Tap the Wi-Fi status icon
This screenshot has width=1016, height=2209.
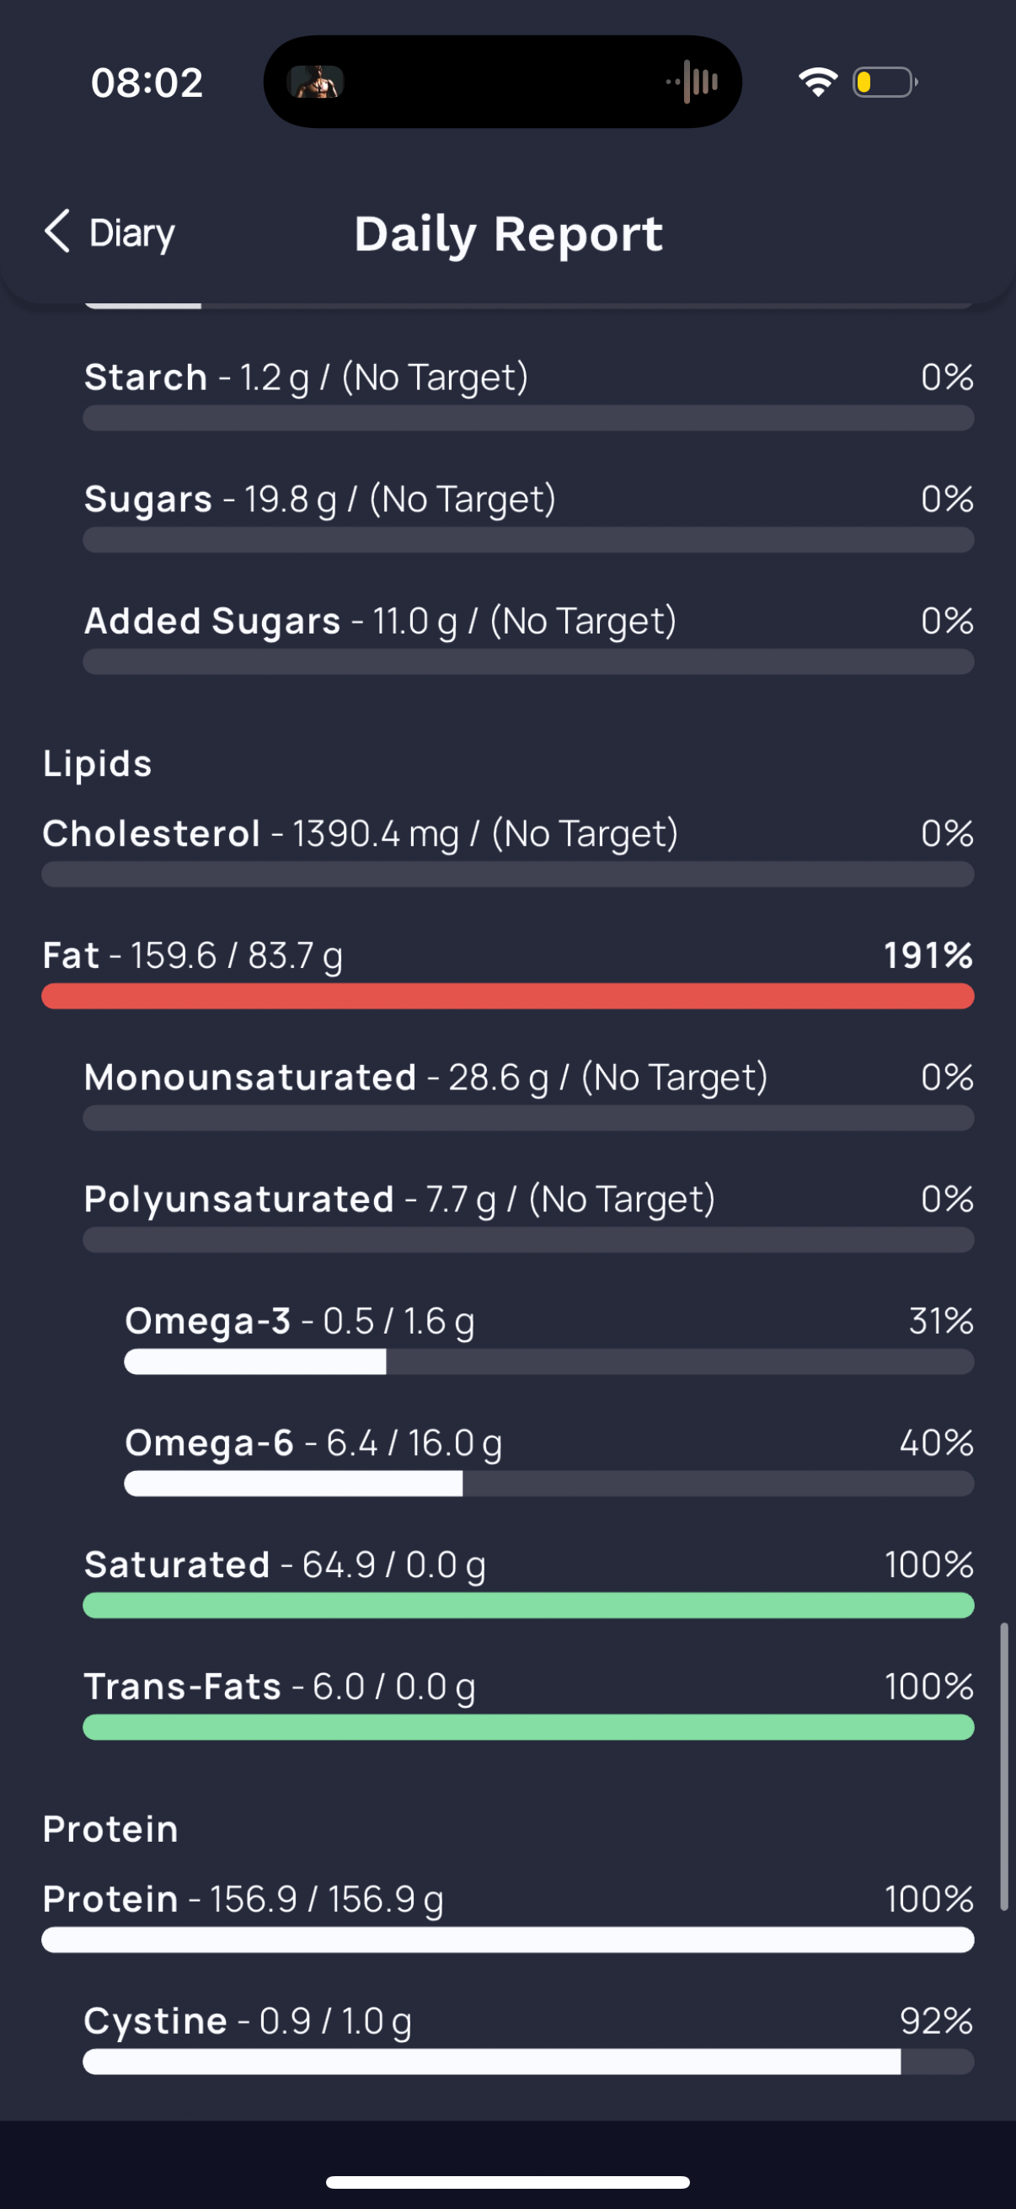pos(818,83)
